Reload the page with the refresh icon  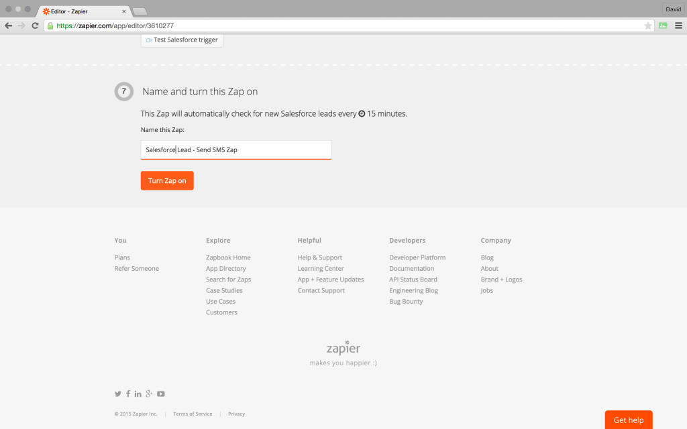pyautogui.click(x=35, y=26)
